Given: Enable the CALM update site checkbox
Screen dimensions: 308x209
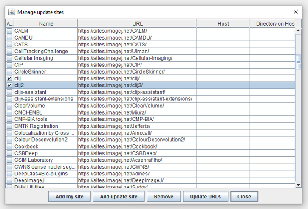Looking at the screenshot, I should click(9, 31).
